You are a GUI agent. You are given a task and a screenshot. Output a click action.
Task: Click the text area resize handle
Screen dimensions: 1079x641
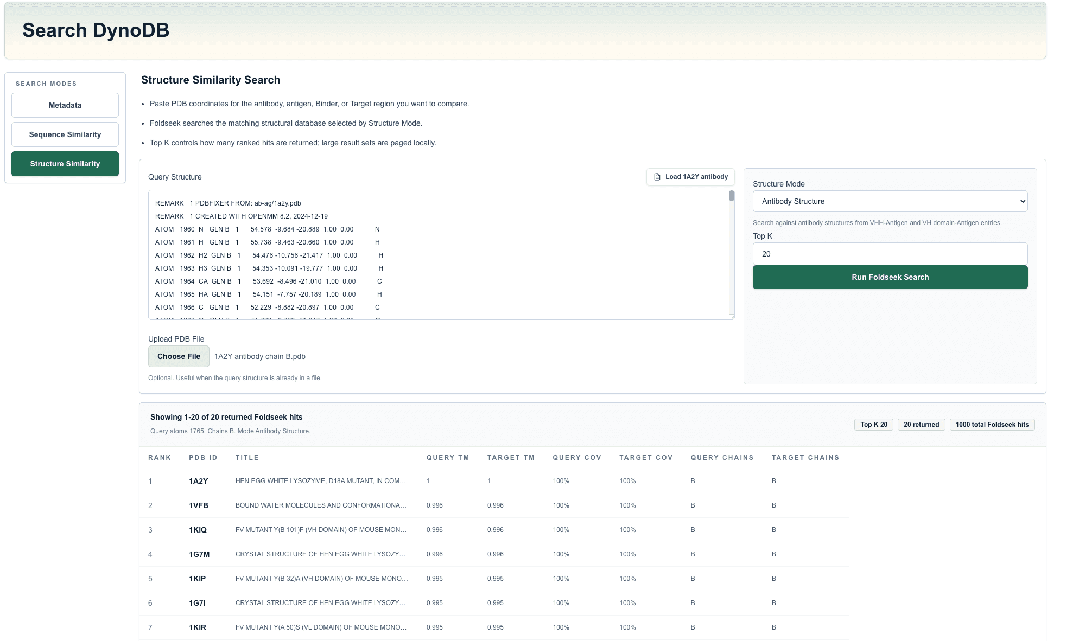pyautogui.click(x=732, y=317)
